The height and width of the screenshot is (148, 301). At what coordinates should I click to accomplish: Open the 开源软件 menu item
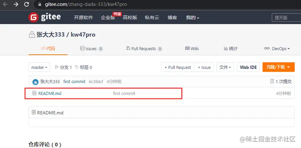click(x=83, y=18)
